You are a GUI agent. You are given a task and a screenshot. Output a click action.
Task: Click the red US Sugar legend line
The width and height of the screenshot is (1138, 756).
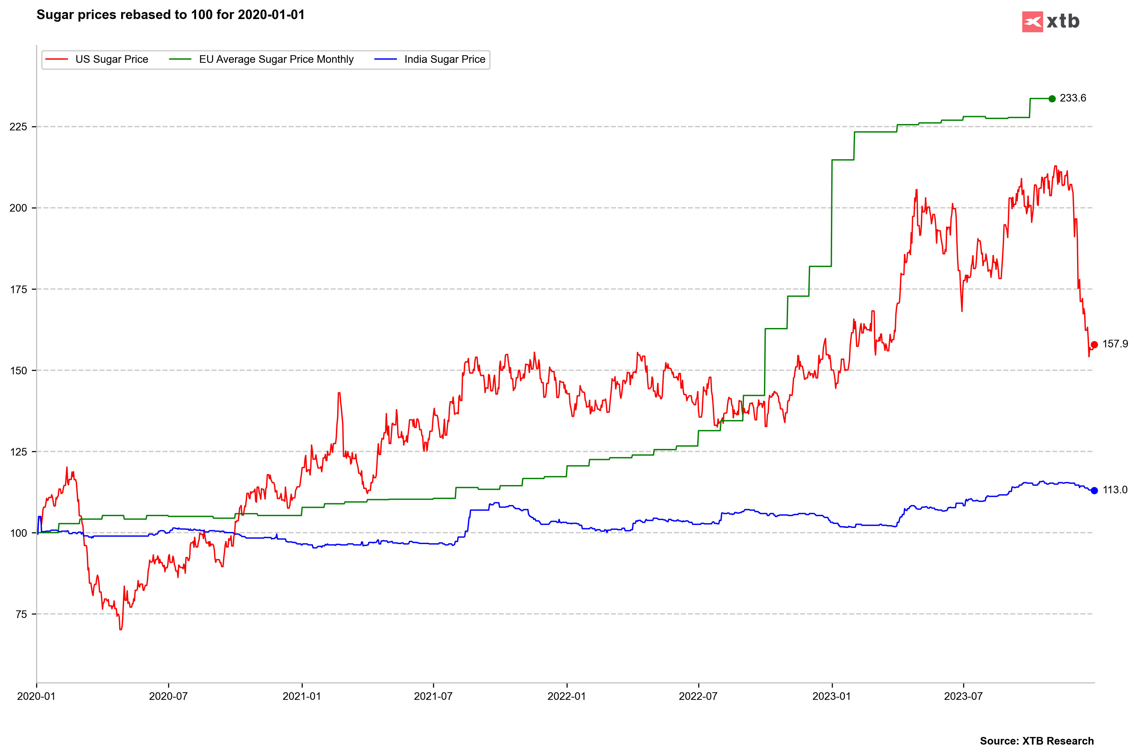(x=56, y=59)
